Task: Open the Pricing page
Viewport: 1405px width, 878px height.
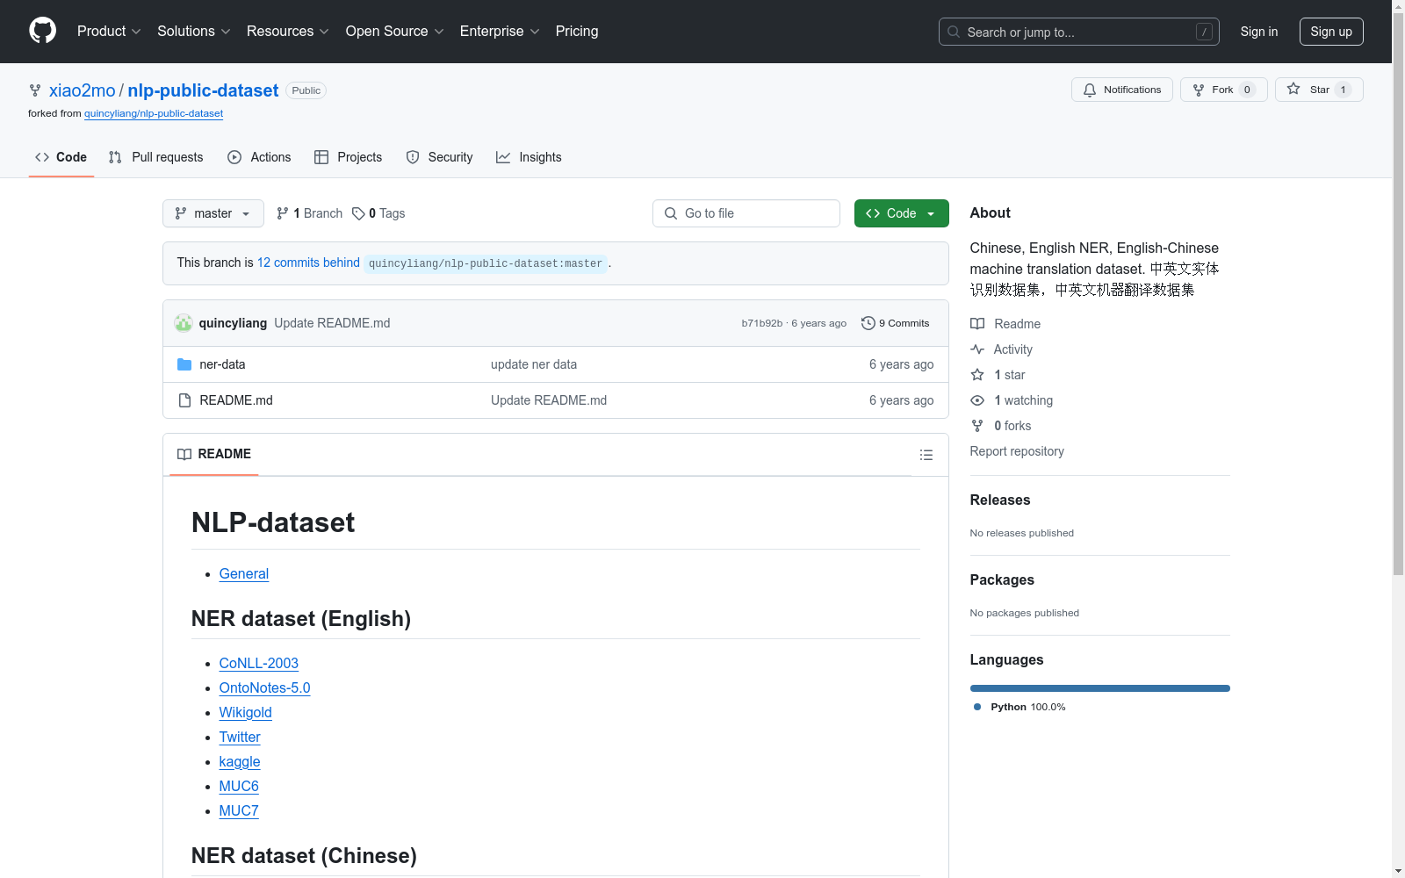Action: [577, 32]
